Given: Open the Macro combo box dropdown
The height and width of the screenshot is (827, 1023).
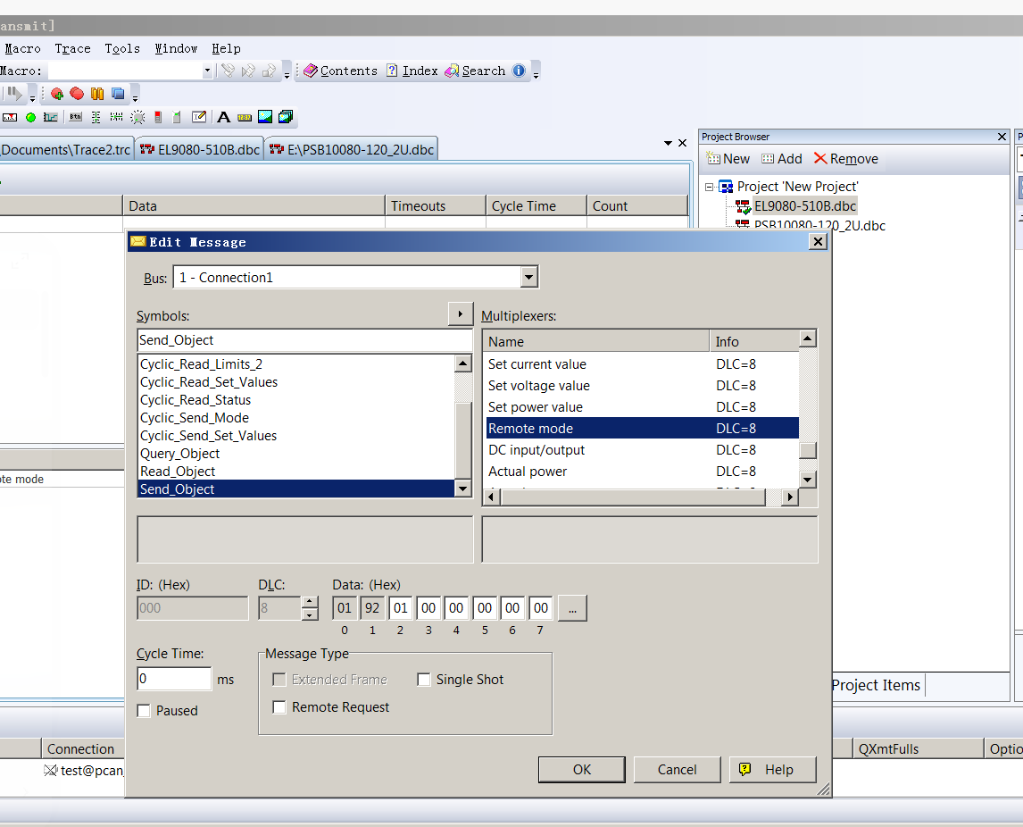Looking at the screenshot, I should click(207, 71).
